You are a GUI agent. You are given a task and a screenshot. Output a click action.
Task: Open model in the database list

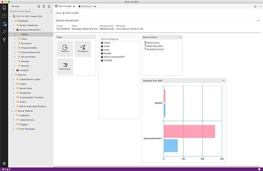pos(107,46)
